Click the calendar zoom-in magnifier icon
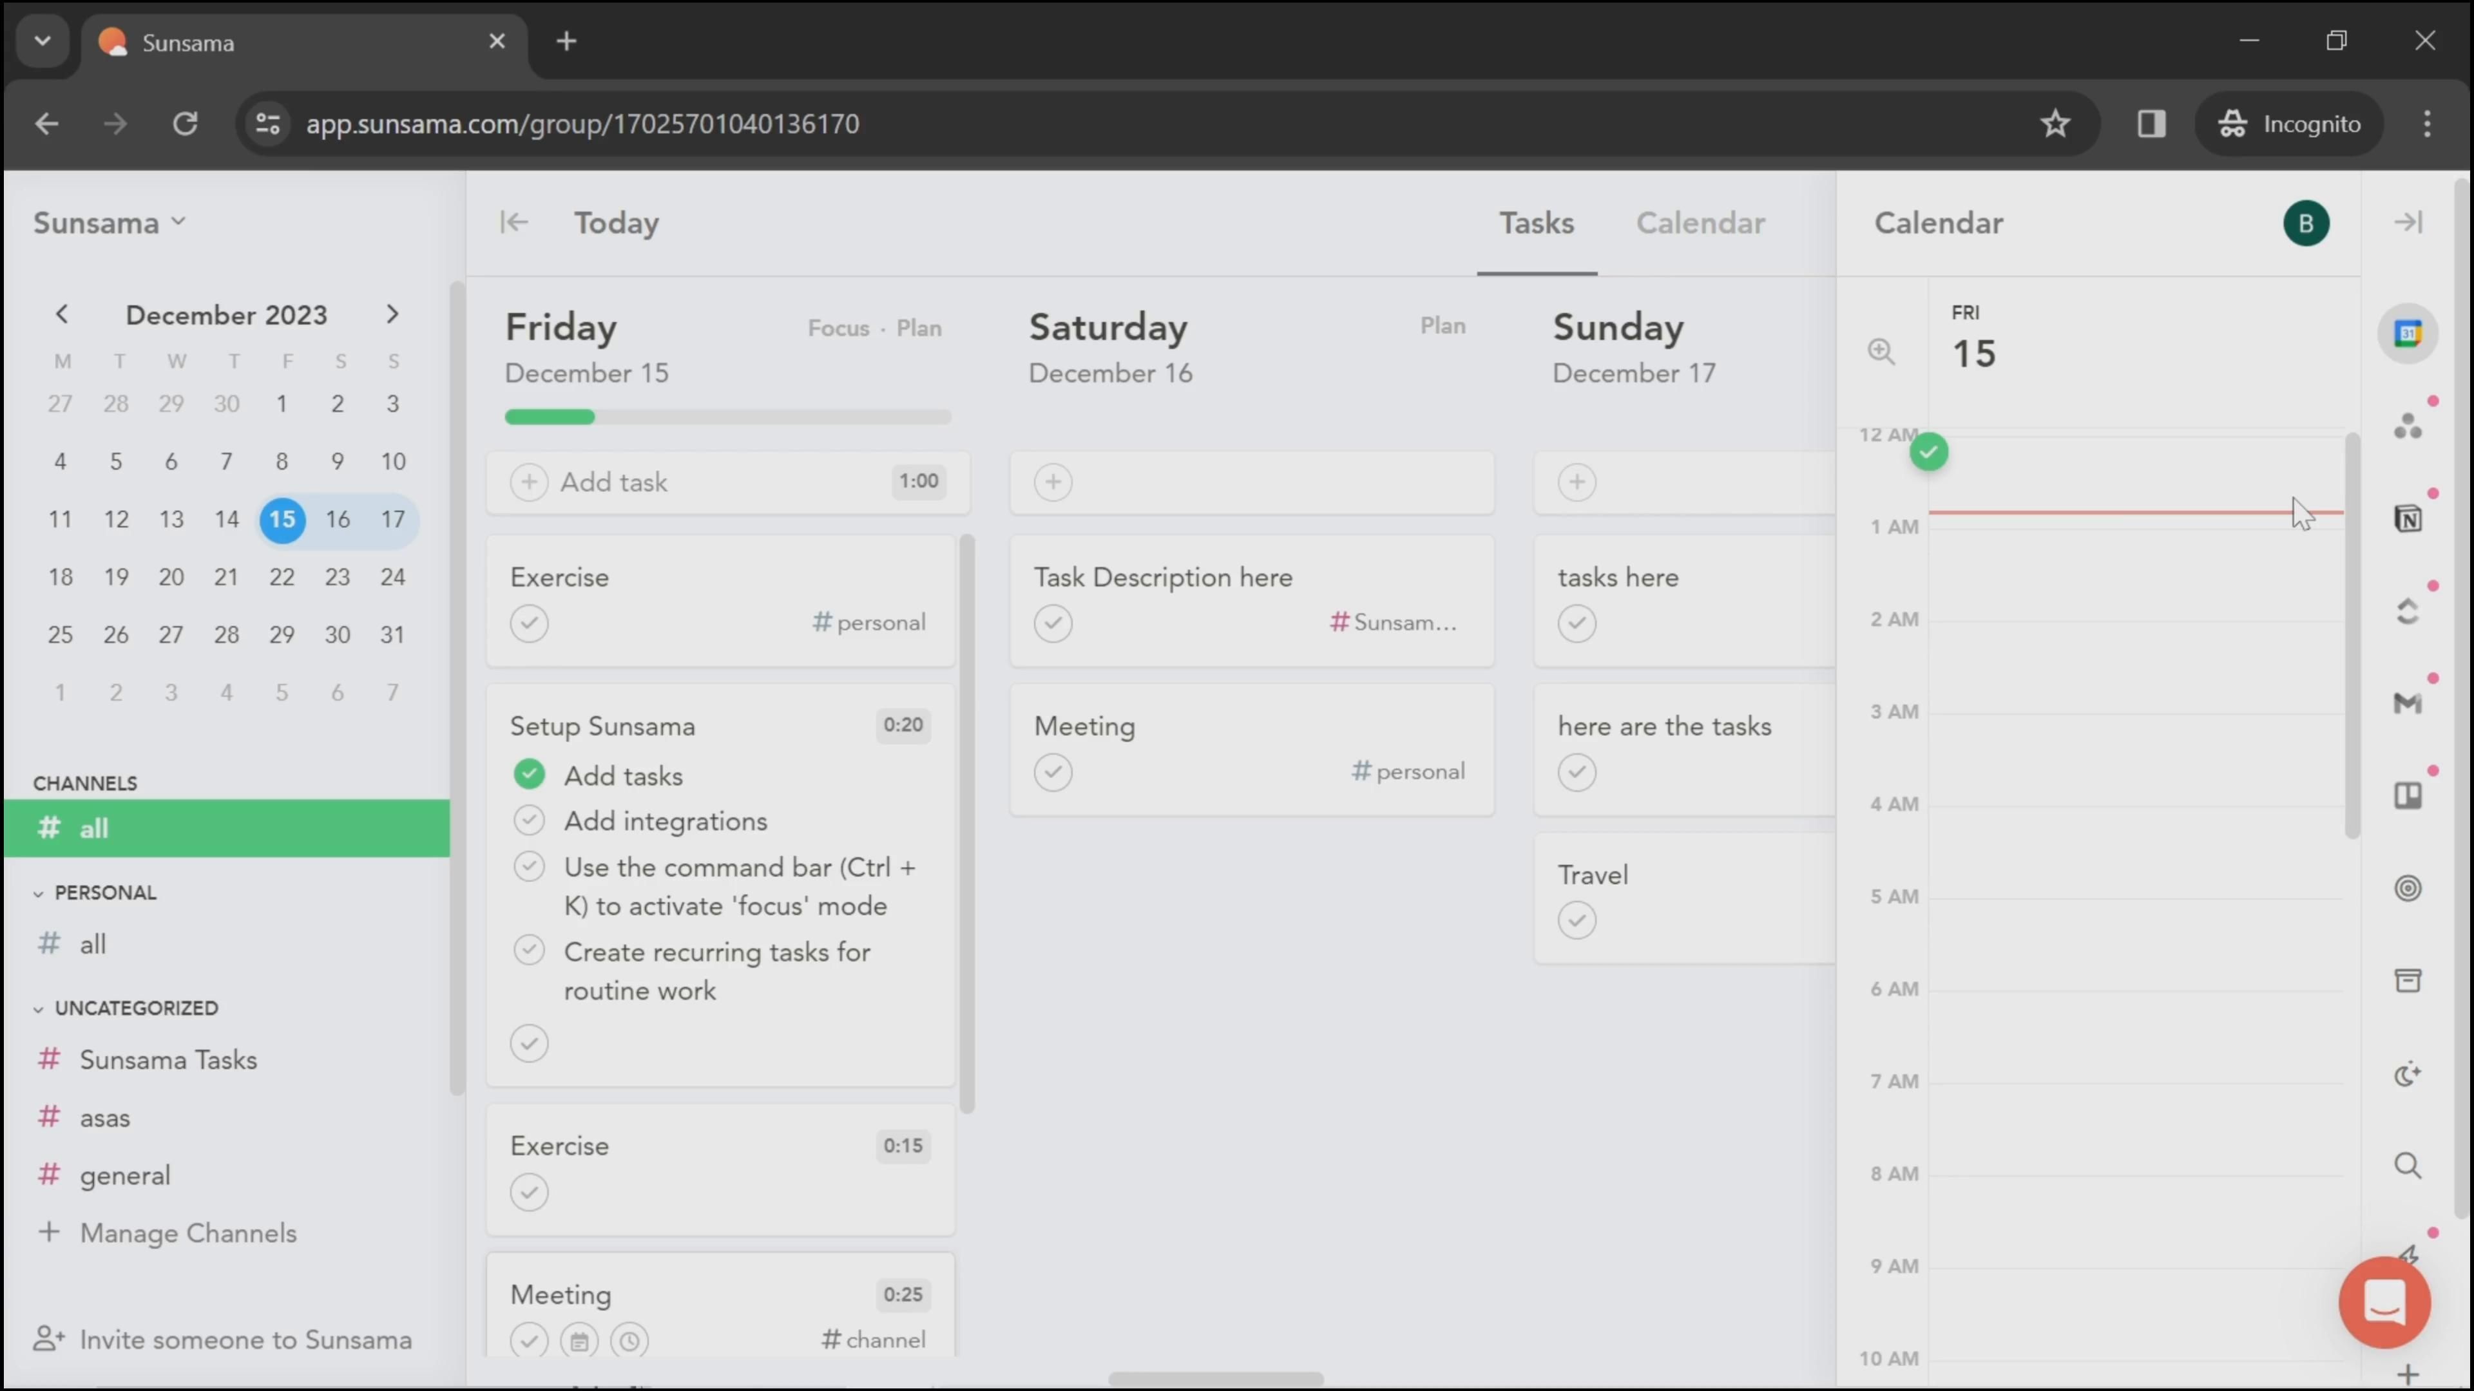The height and width of the screenshot is (1391, 2474). [x=1881, y=352]
